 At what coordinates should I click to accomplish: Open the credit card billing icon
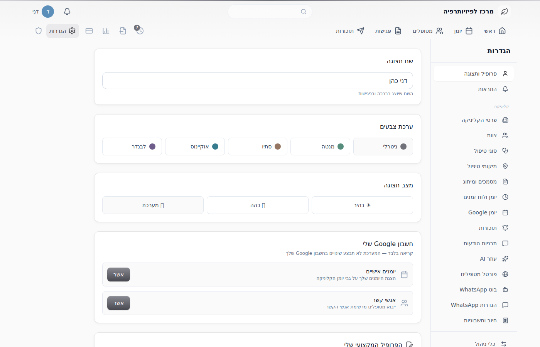89,31
